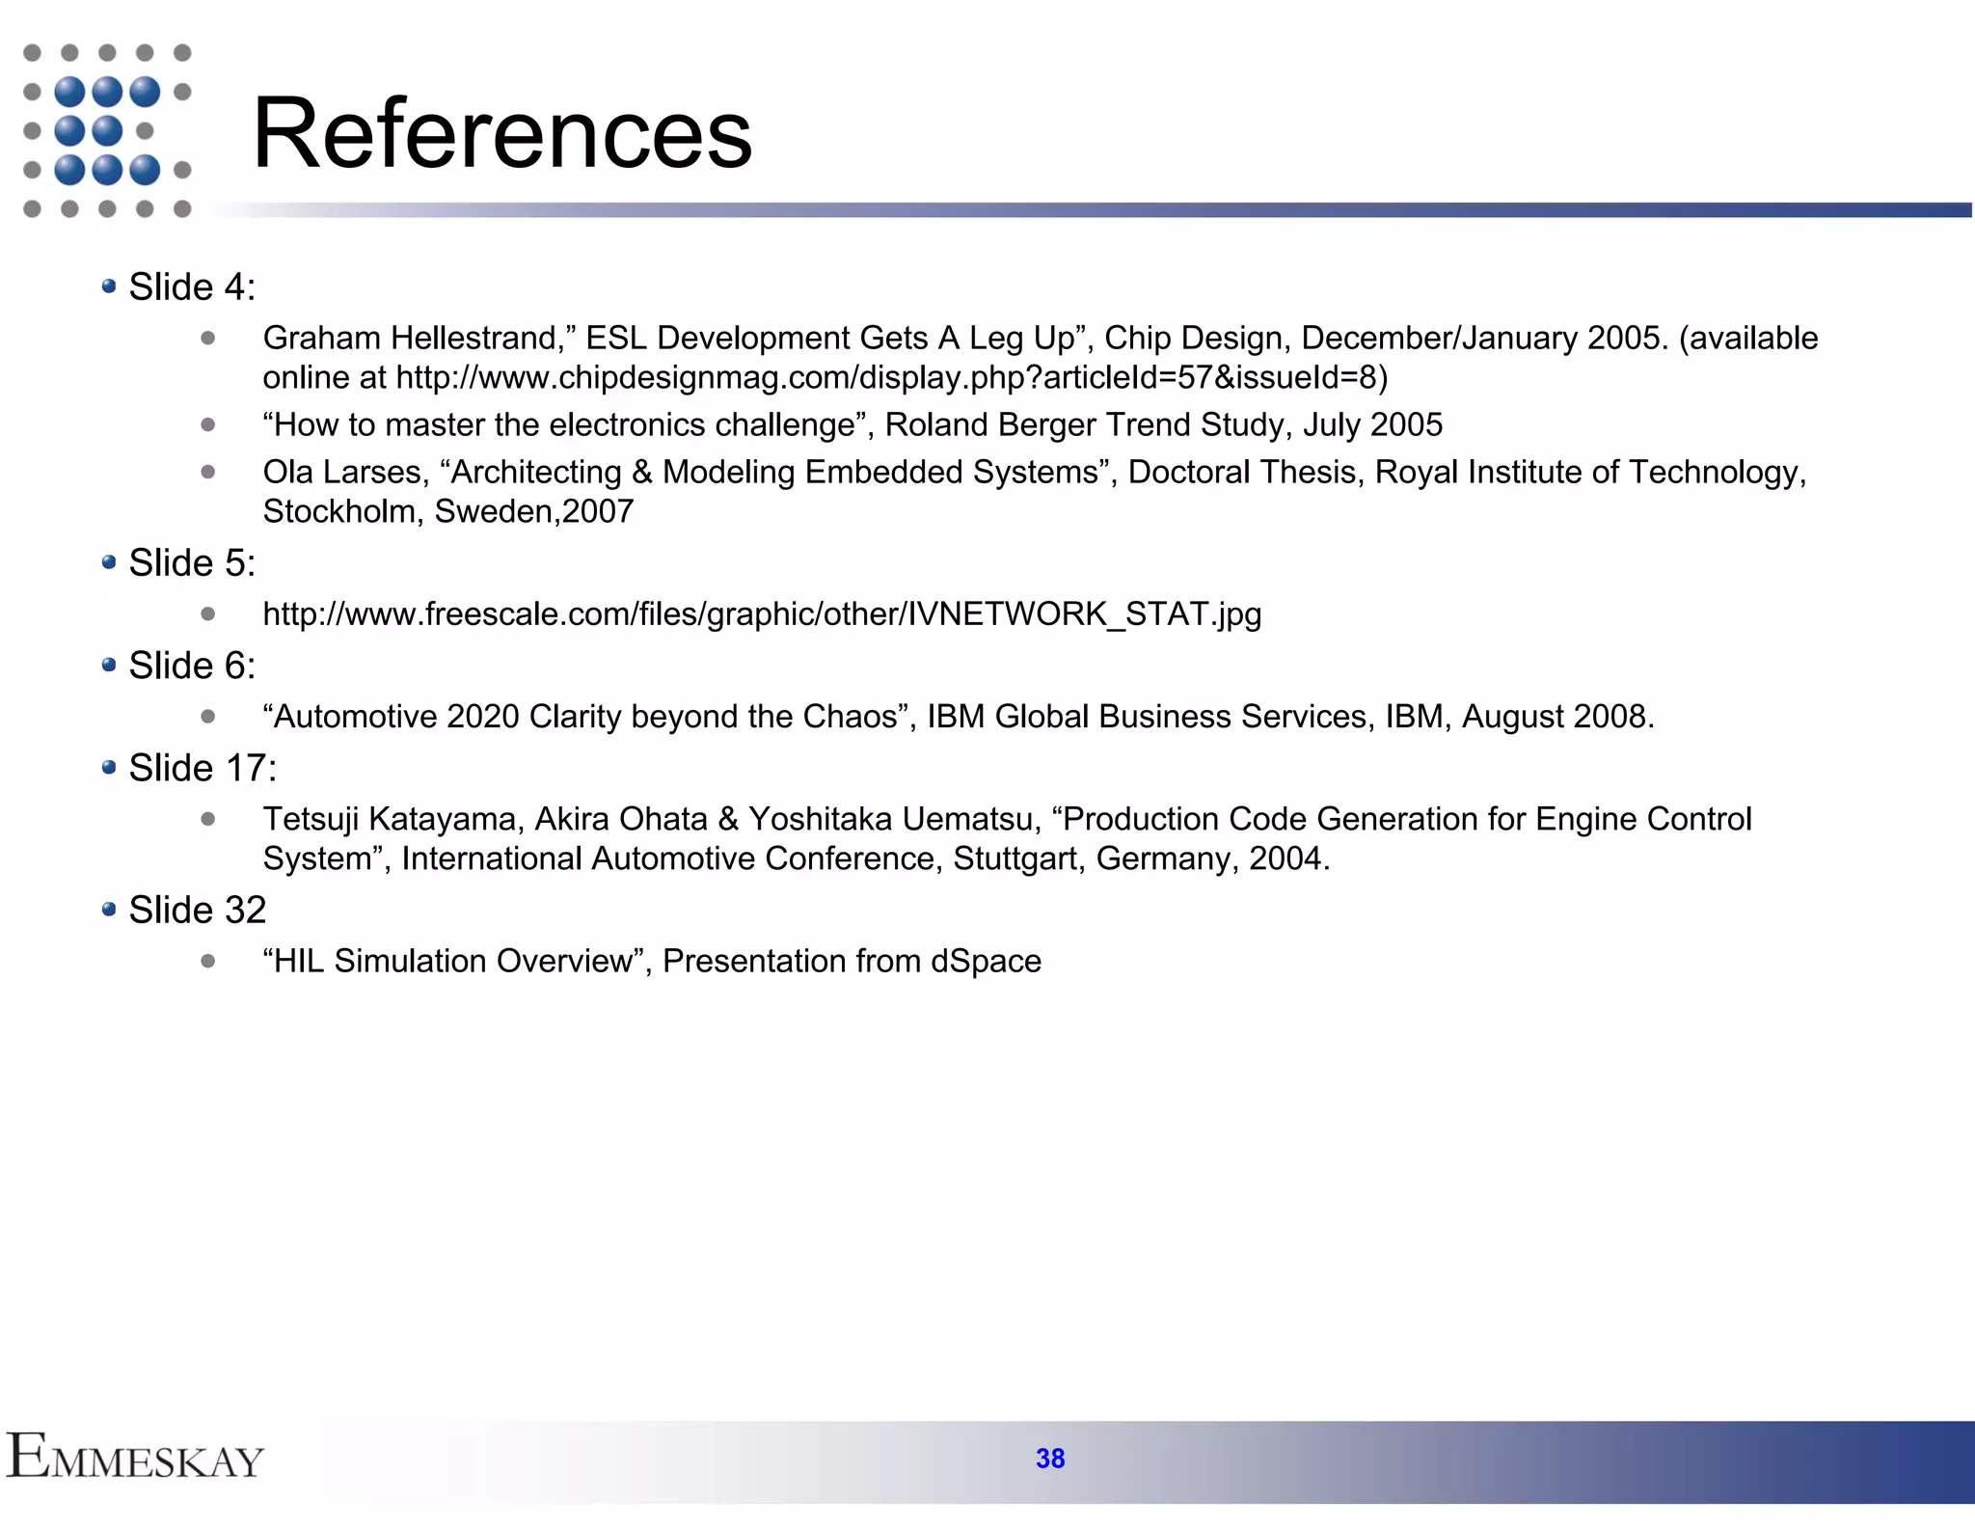1975x1526 pixels.
Task: Click the 'Slide 6:' heading
Action: (x=192, y=666)
